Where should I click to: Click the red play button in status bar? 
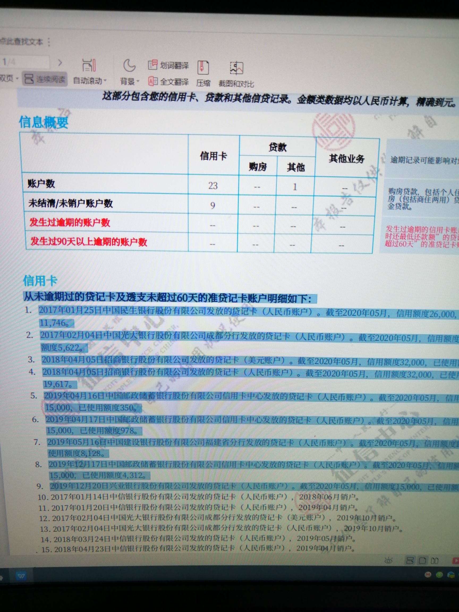[x=455, y=561]
